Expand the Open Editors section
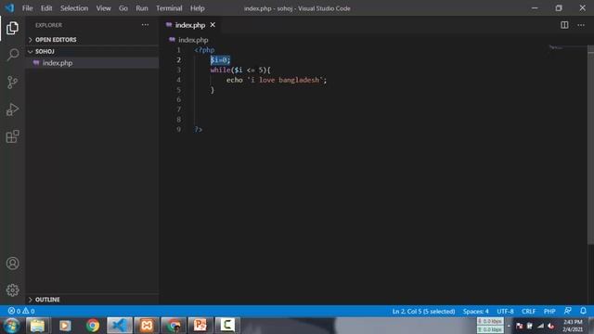The width and height of the screenshot is (594, 334). [92, 40]
